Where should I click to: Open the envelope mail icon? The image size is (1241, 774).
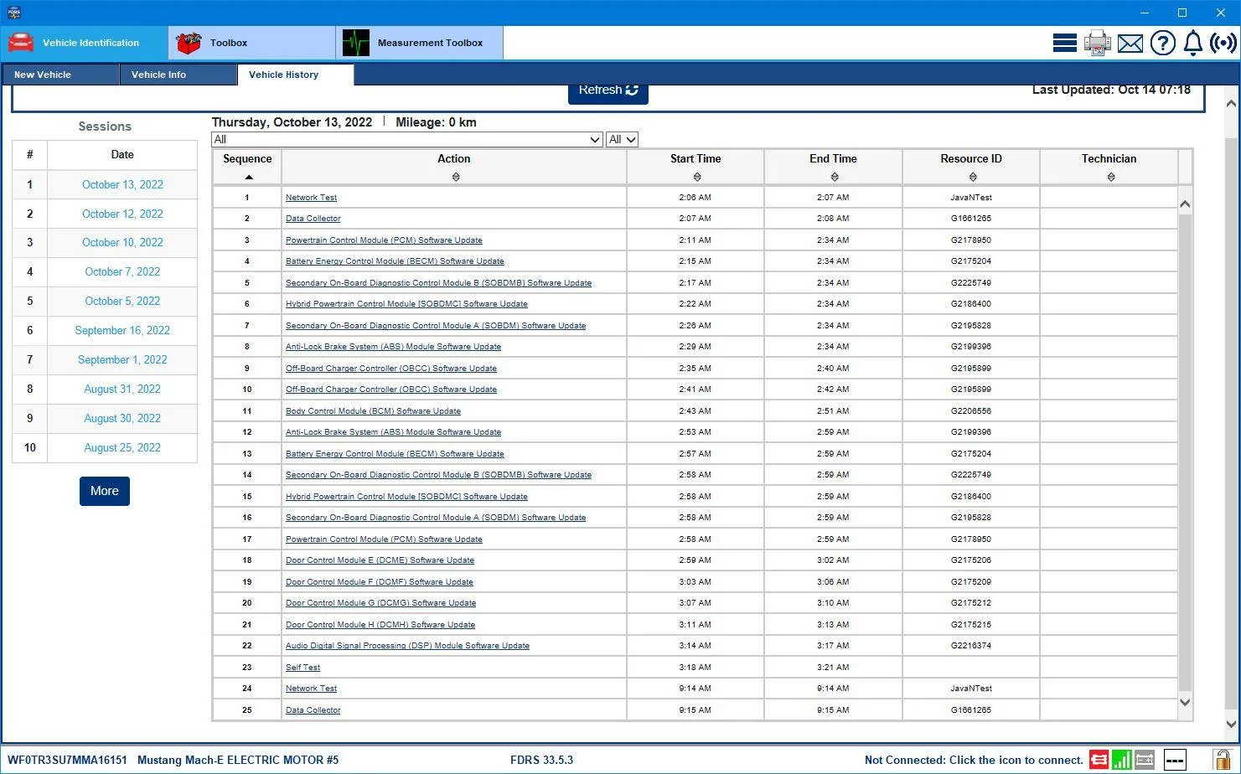click(x=1130, y=43)
